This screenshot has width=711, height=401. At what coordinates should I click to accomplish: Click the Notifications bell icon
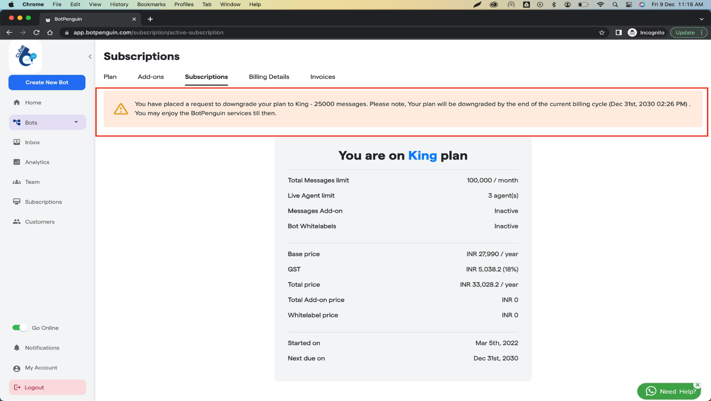pyautogui.click(x=17, y=348)
